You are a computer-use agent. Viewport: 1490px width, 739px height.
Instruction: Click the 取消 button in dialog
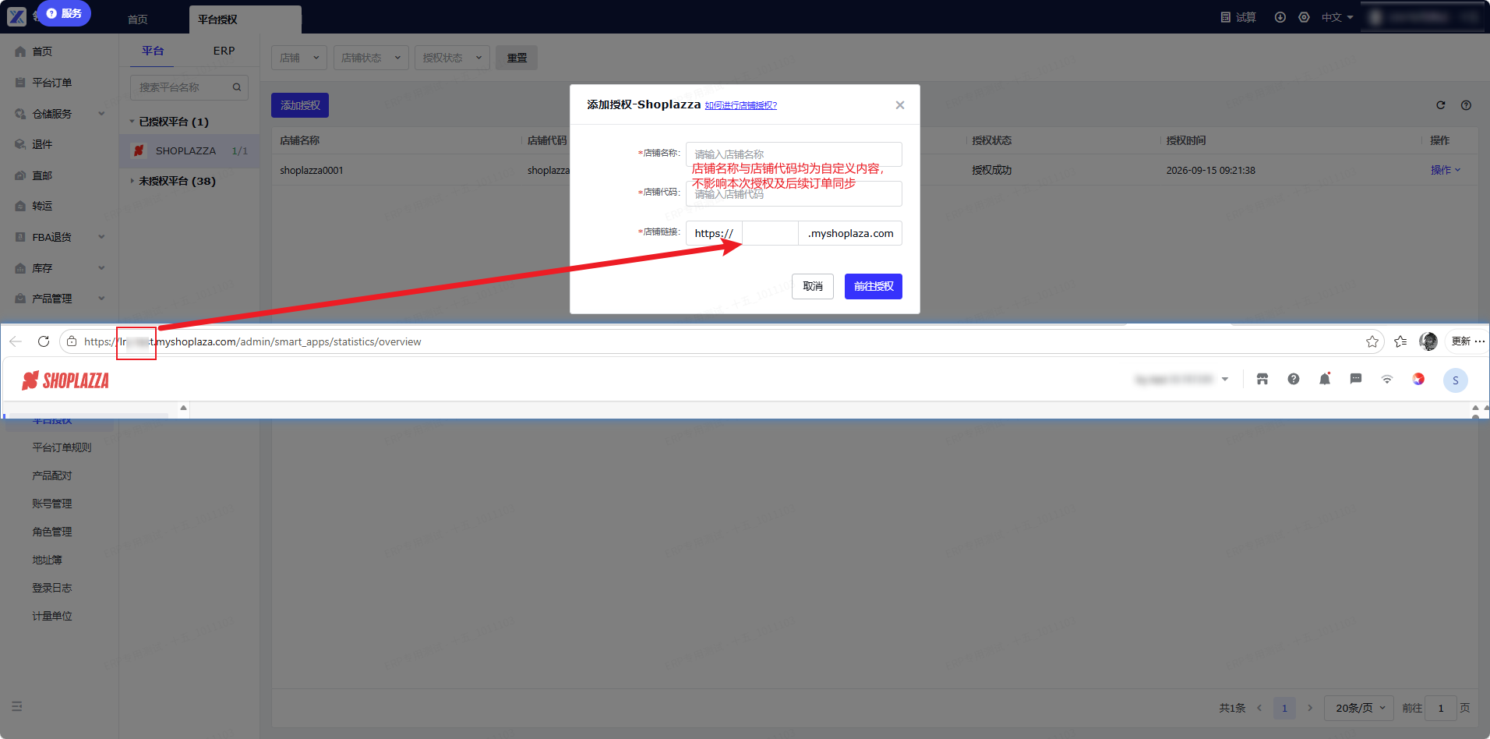[813, 286]
